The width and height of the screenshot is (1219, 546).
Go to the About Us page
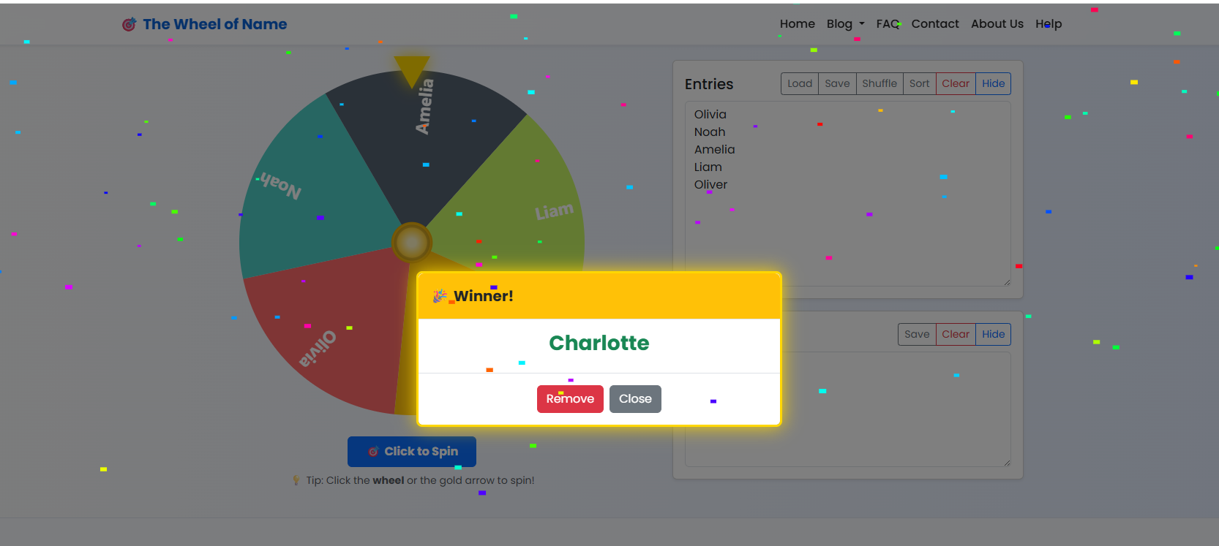click(997, 24)
